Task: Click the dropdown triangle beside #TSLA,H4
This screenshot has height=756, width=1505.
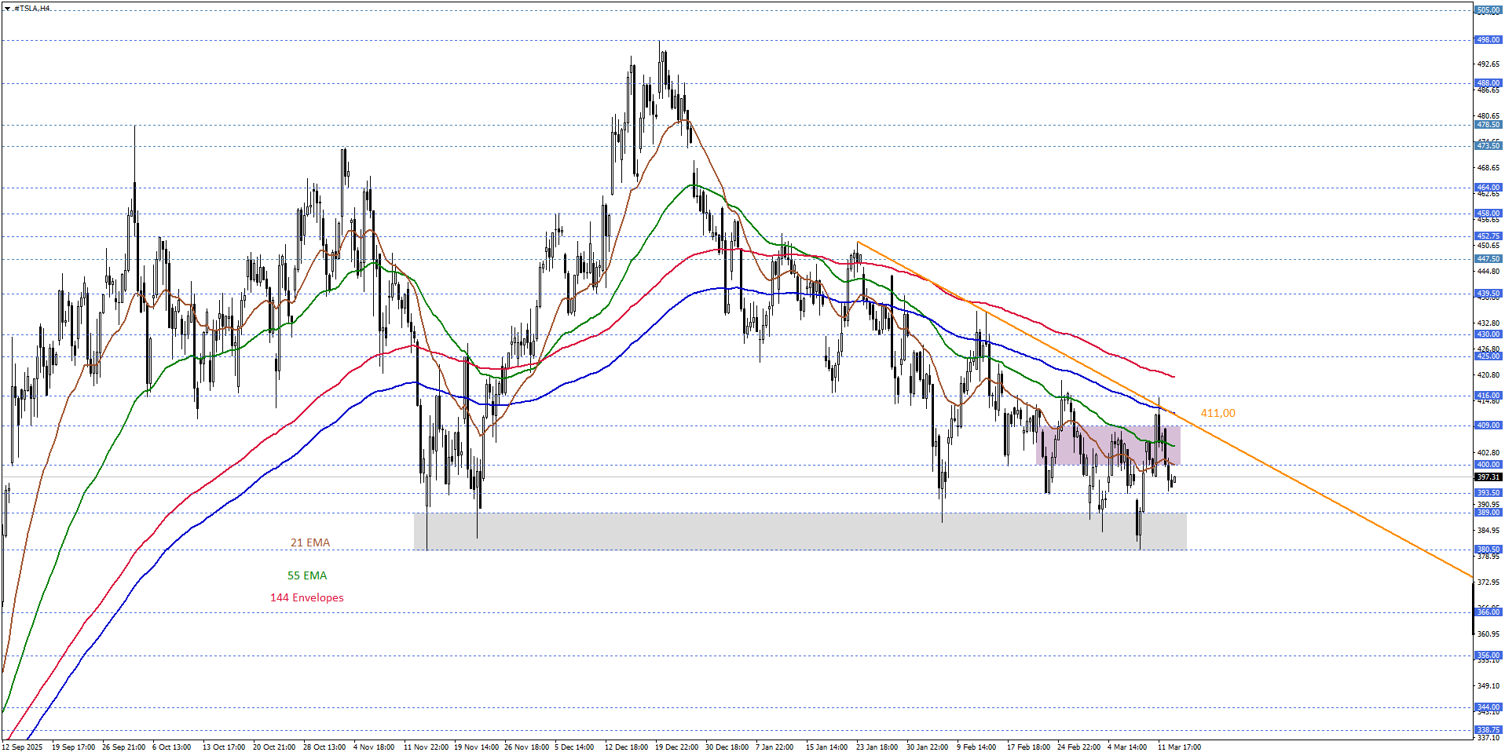Action: (x=7, y=9)
